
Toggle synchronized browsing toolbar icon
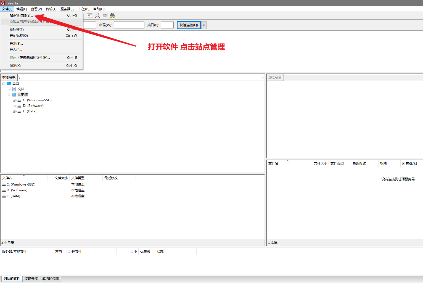tap(105, 15)
